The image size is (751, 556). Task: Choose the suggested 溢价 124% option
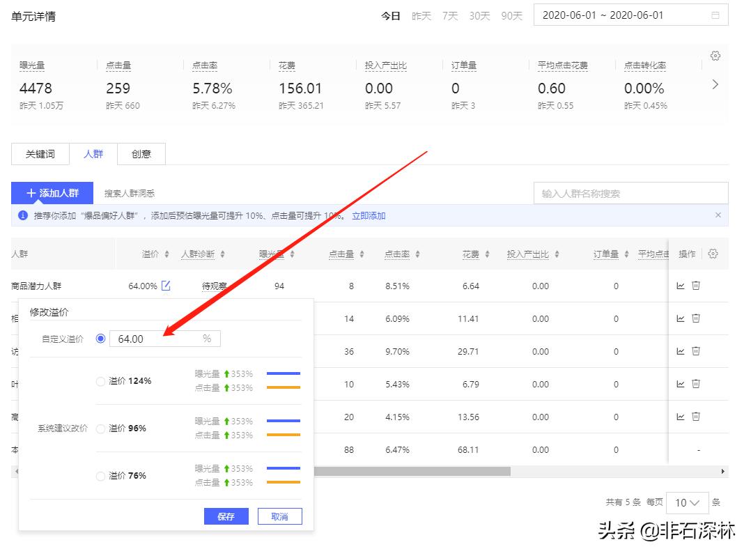(x=101, y=381)
